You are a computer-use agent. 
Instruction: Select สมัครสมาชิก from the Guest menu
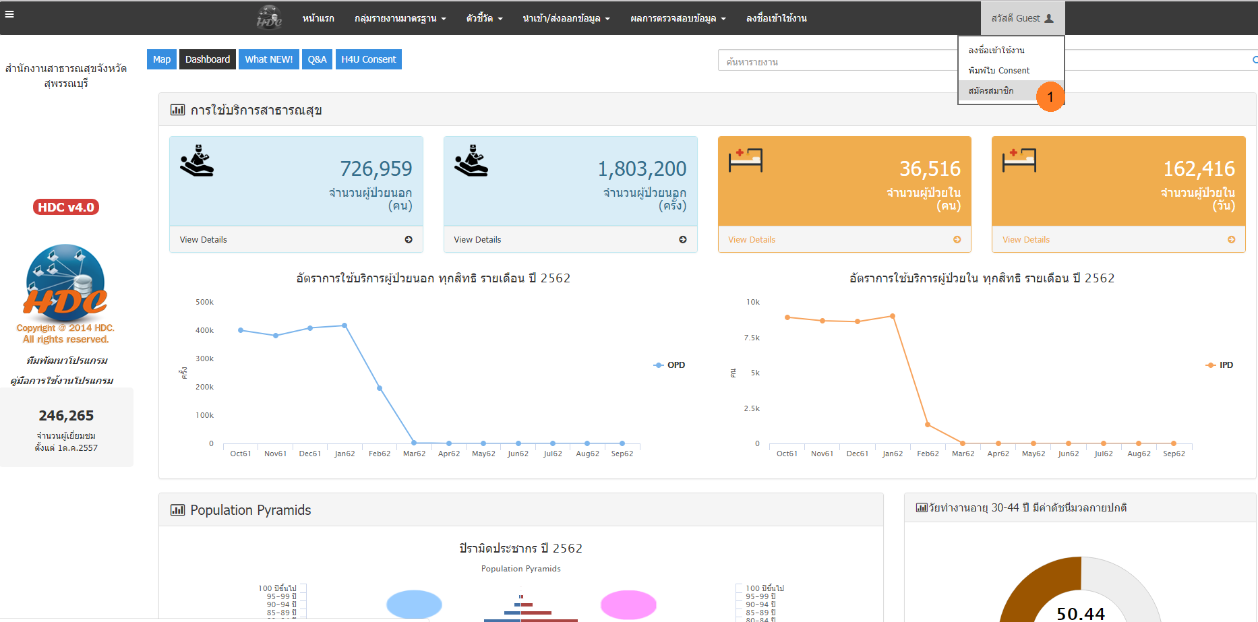[991, 91]
